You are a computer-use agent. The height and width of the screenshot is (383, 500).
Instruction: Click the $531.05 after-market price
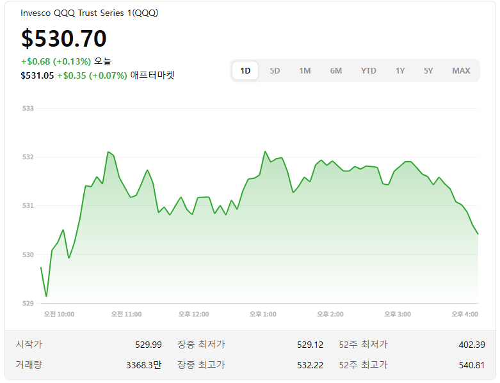pyautogui.click(x=37, y=75)
